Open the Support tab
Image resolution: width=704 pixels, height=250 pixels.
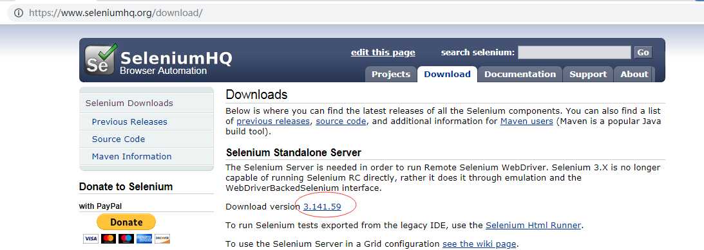(587, 75)
